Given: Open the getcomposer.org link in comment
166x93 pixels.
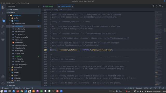Looking at the screenshot, I should [x=116, y=38].
